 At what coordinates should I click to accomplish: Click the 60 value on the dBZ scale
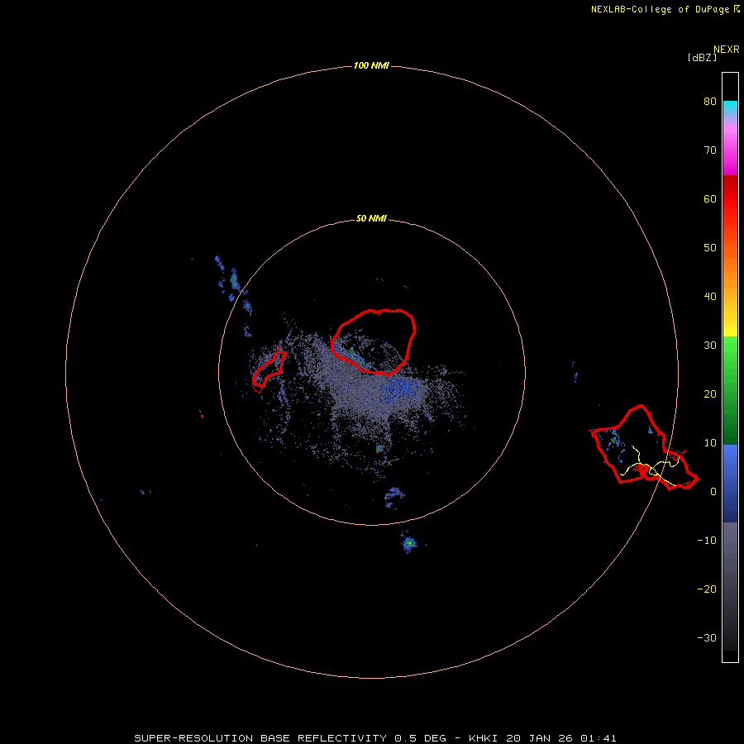tap(710, 198)
